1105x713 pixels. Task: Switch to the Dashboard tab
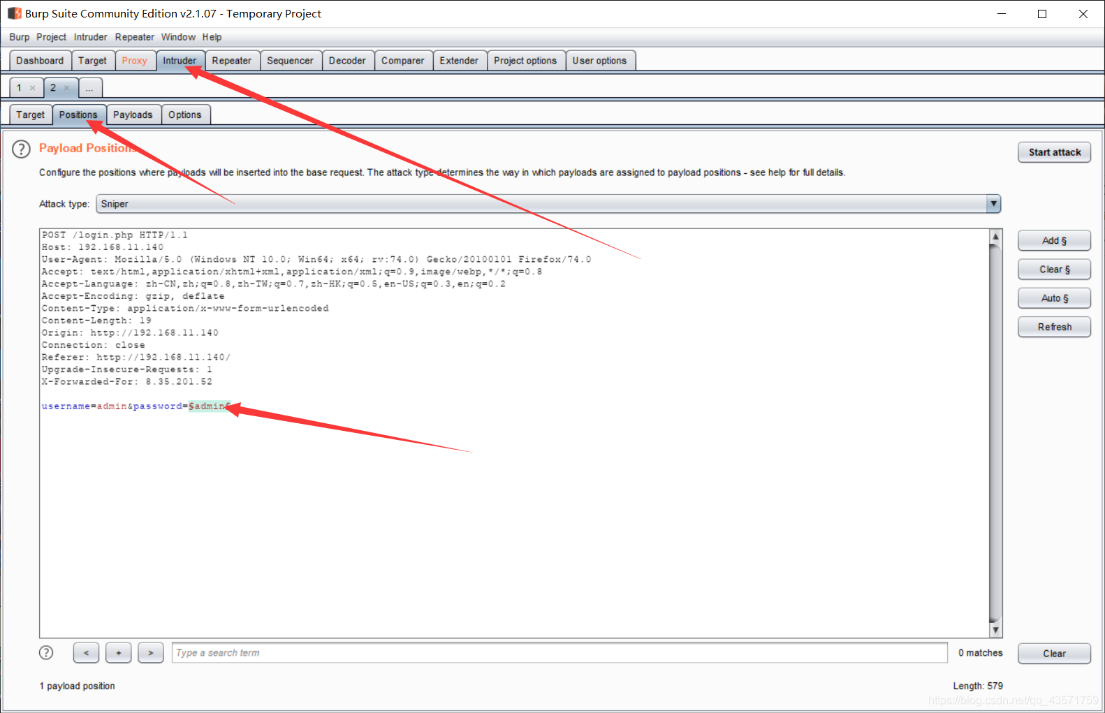tap(40, 61)
